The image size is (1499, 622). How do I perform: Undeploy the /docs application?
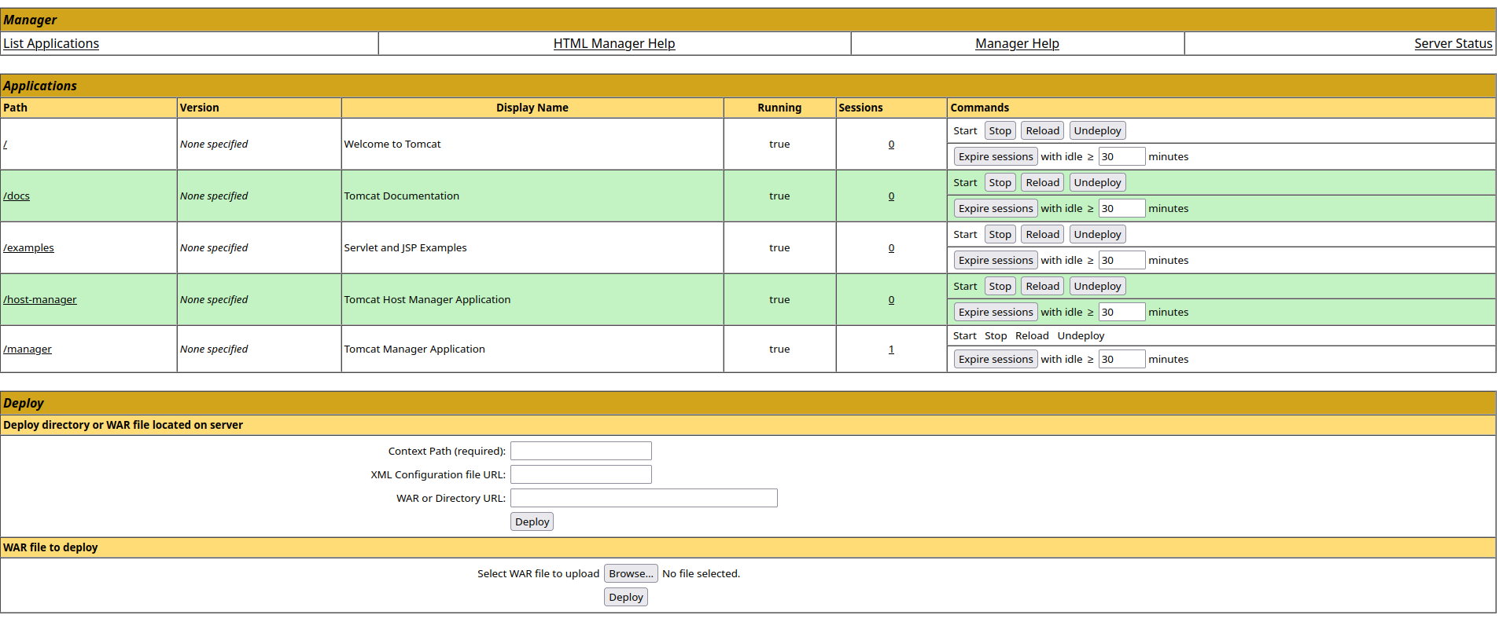coord(1097,183)
